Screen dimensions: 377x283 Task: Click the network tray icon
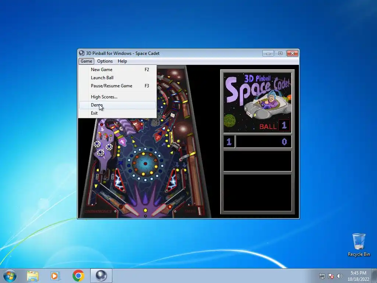click(x=322, y=276)
